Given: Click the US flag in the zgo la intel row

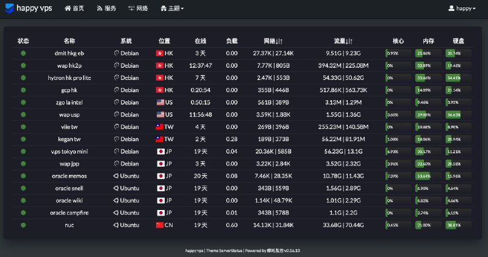Looking at the screenshot, I should 160,102.
